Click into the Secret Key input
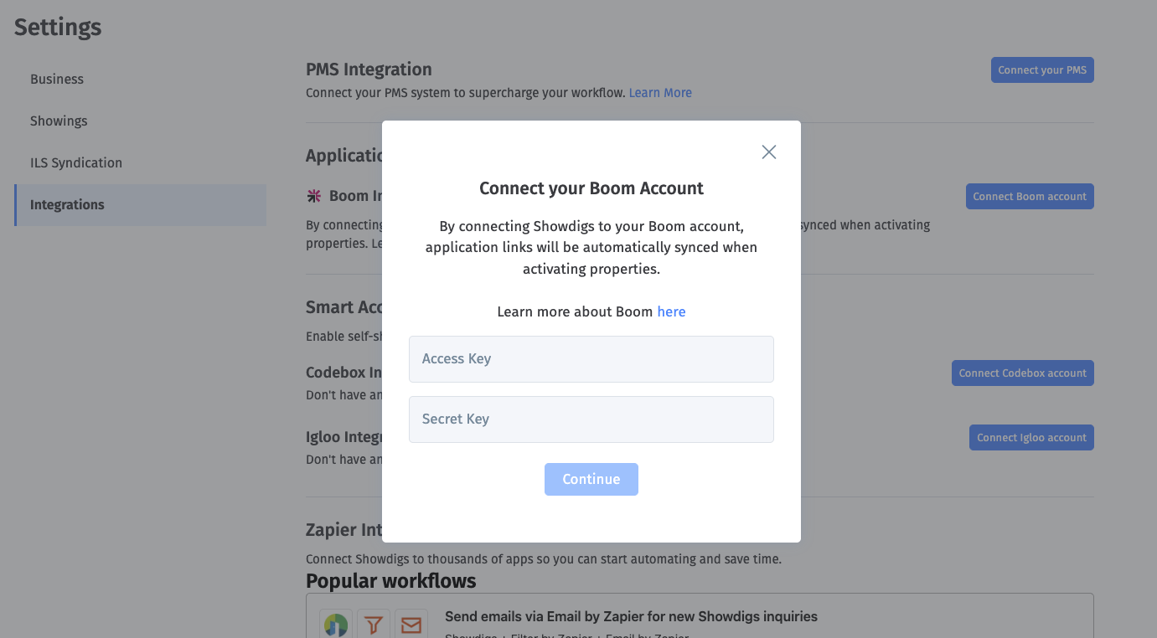1157x638 pixels. click(x=591, y=419)
